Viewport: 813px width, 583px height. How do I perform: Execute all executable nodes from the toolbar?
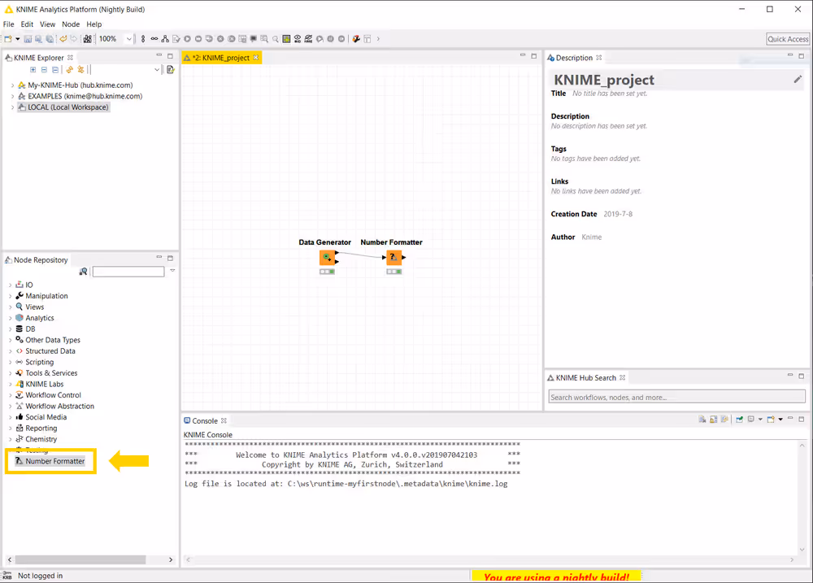pos(198,38)
